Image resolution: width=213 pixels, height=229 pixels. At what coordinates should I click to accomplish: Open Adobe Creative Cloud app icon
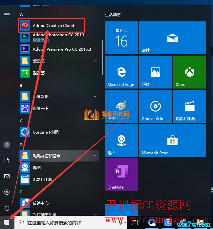[x=25, y=25]
